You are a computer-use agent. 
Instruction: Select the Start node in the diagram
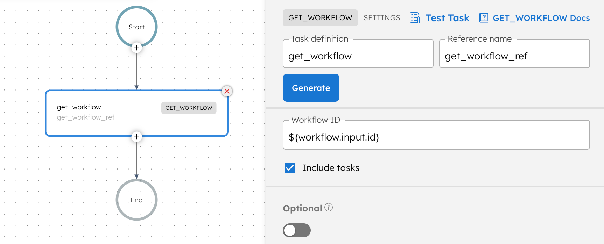click(x=136, y=27)
